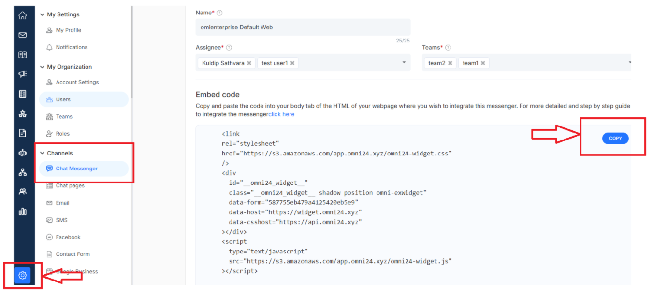Screen dimensions: 653x295
Task: Click the Chat Messenger speech bubble icon
Action: 49,169
